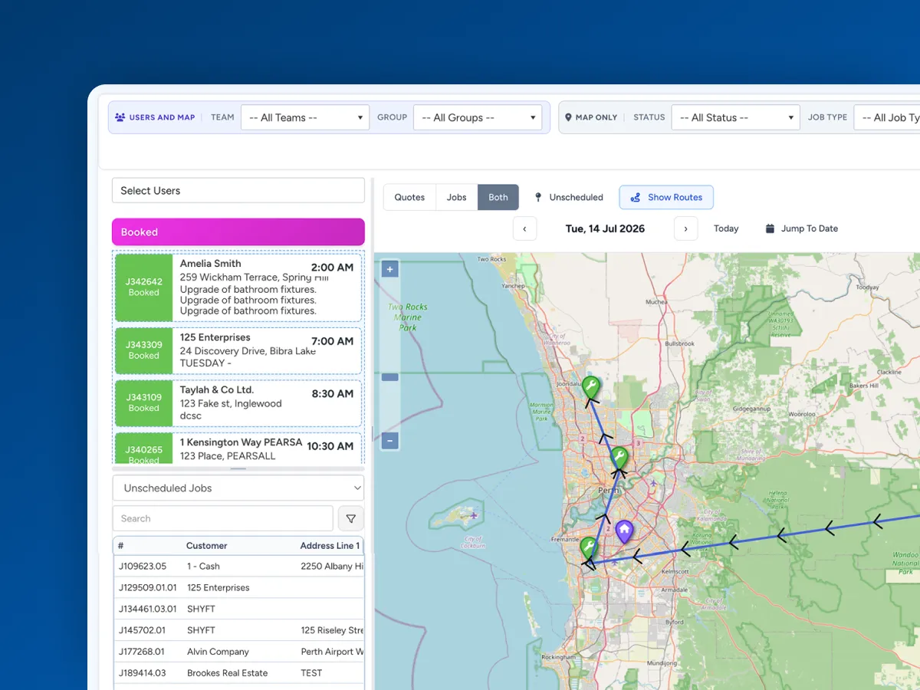Click 1 Kensington Way PEARSALL job card
The height and width of the screenshot is (690, 920).
238,449
